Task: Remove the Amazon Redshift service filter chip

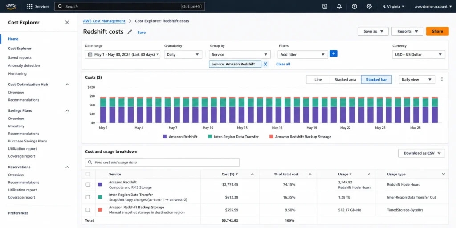Action: [265, 64]
